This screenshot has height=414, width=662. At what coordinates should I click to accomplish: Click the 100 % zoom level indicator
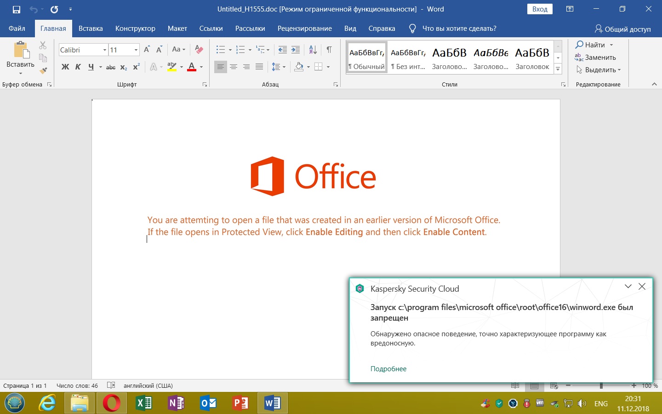(x=650, y=385)
